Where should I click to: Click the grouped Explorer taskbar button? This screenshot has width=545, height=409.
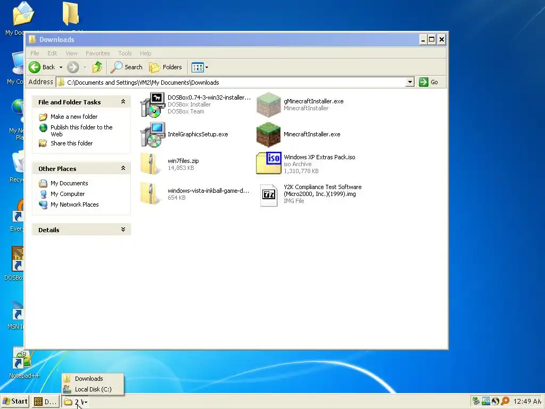tap(76, 402)
